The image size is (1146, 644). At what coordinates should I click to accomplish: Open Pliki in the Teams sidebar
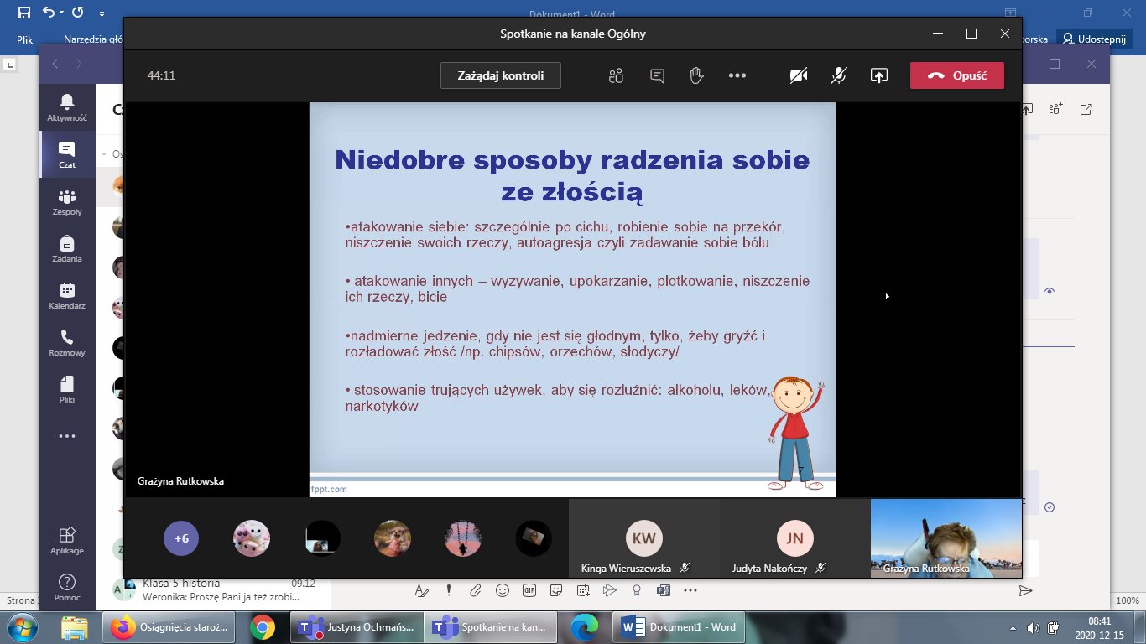67,390
